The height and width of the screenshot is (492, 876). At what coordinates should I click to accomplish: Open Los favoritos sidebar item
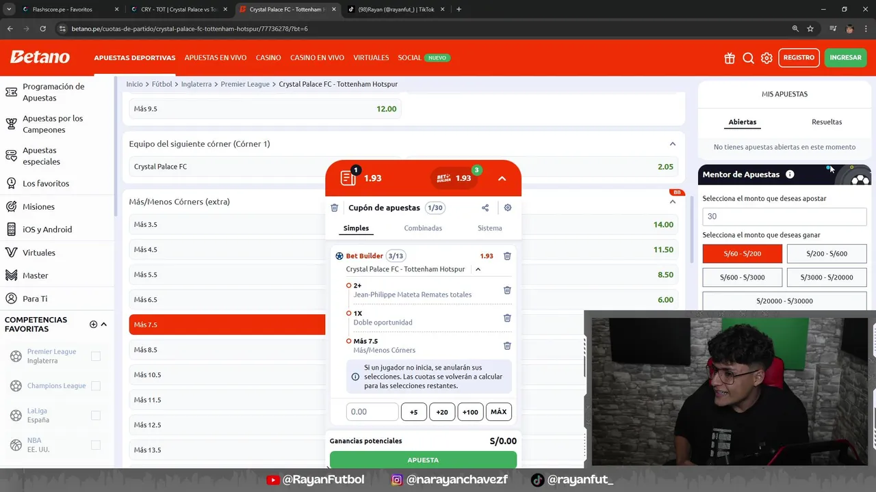pos(57,183)
